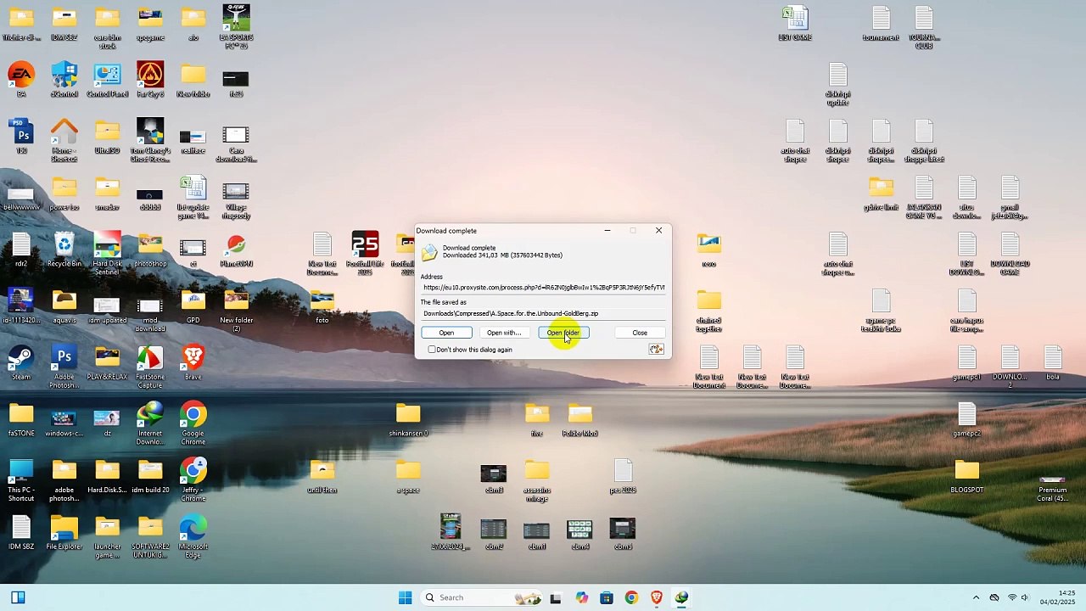
Task: Click the taskbar Task View icon
Action: point(556,597)
